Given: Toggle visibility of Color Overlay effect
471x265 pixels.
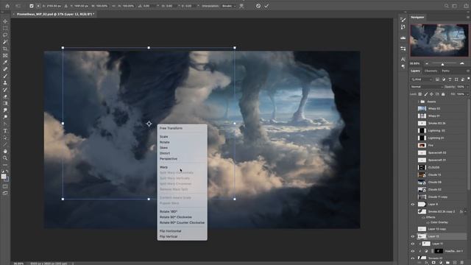Looking at the screenshot, I should (428, 222).
